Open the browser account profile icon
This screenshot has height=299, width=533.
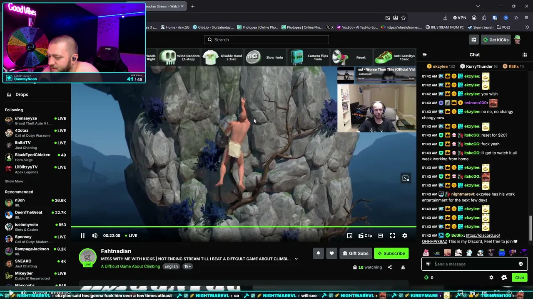tap(474, 18)
